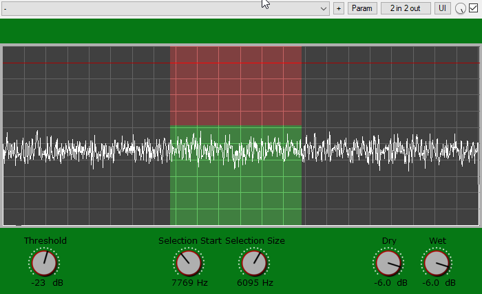Open the preset dropdown list
This screenshot has height=294, width=482.
click(x=324, y=8)
